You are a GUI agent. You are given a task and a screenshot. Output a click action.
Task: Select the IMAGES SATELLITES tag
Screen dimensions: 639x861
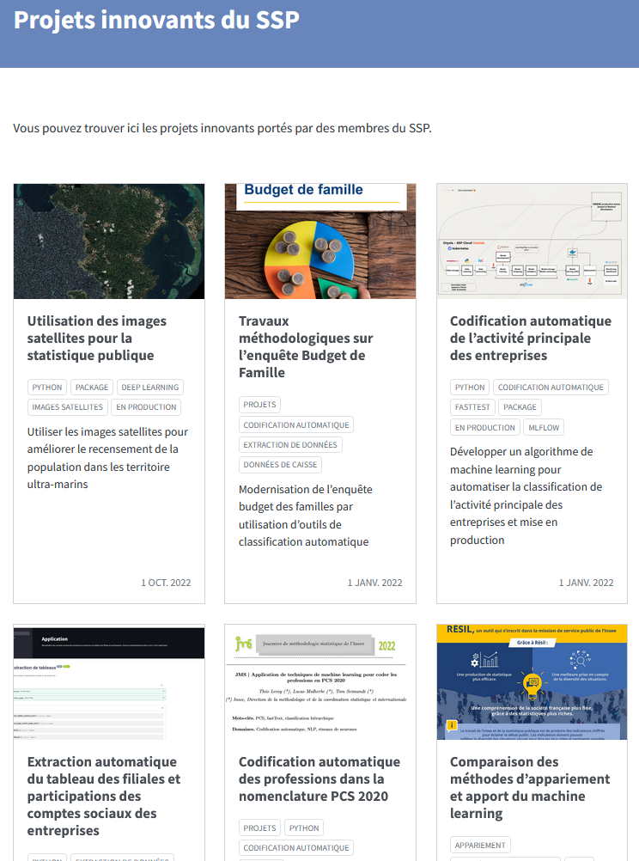[x=68, y=407]
